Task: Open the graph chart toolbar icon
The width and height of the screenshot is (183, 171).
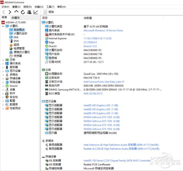Action: 36,12
